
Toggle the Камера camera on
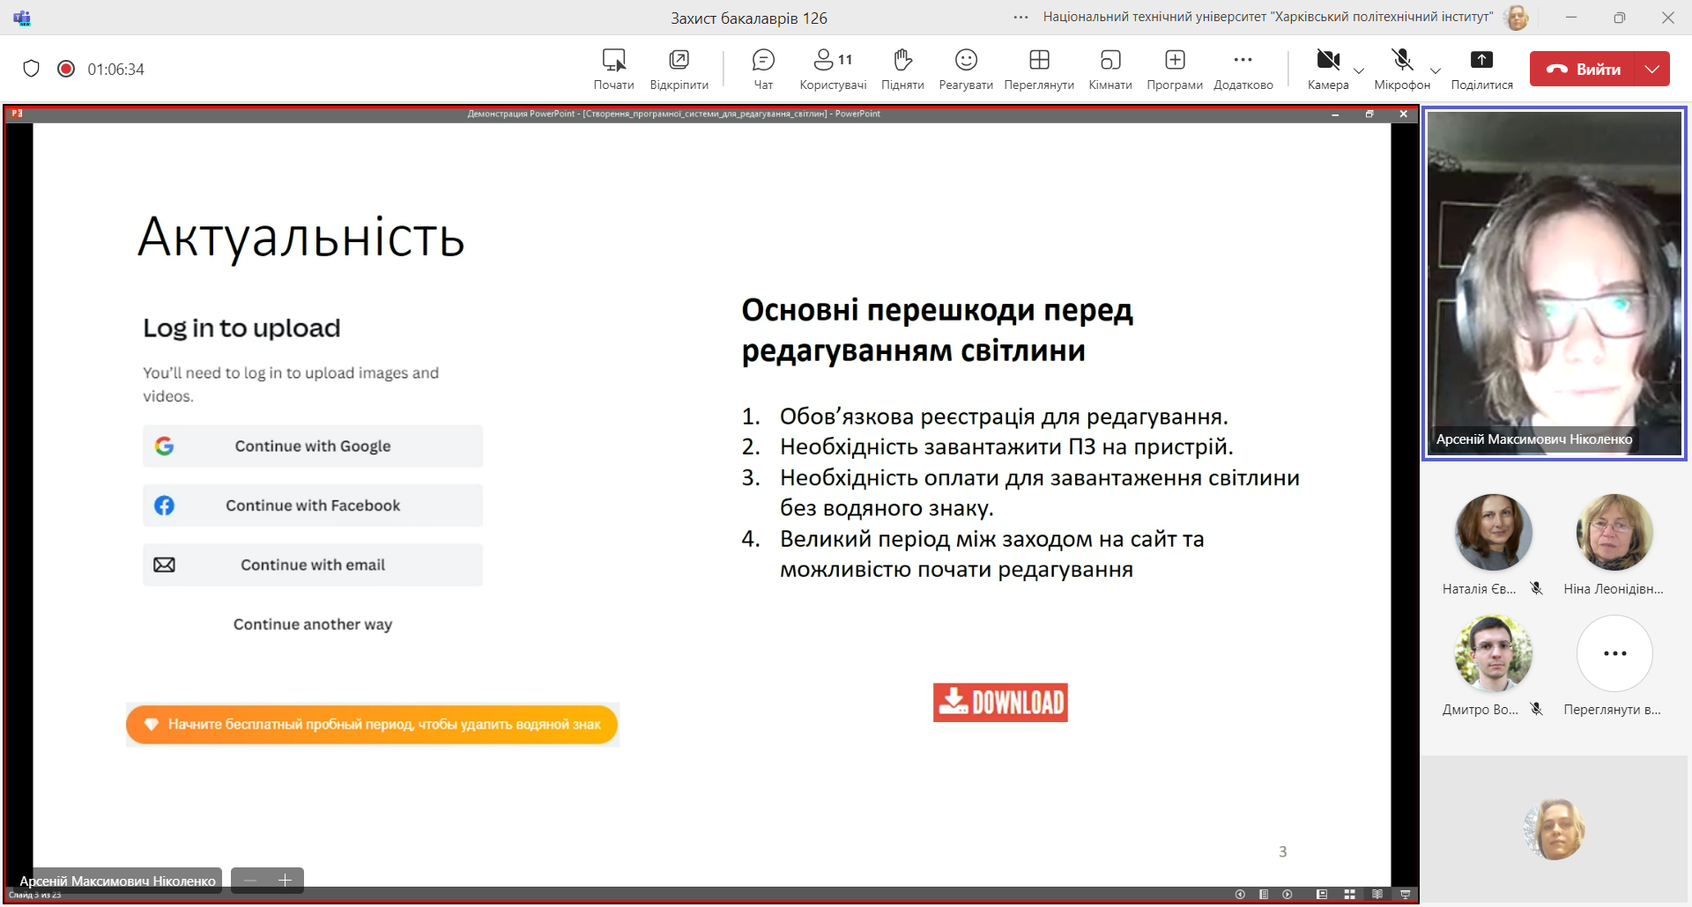(1327, 69)
